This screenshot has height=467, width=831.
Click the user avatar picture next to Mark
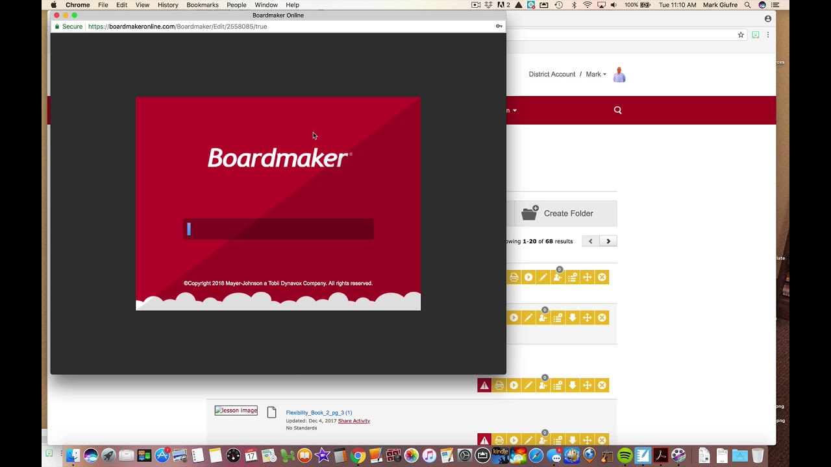(x=619, y=75)
